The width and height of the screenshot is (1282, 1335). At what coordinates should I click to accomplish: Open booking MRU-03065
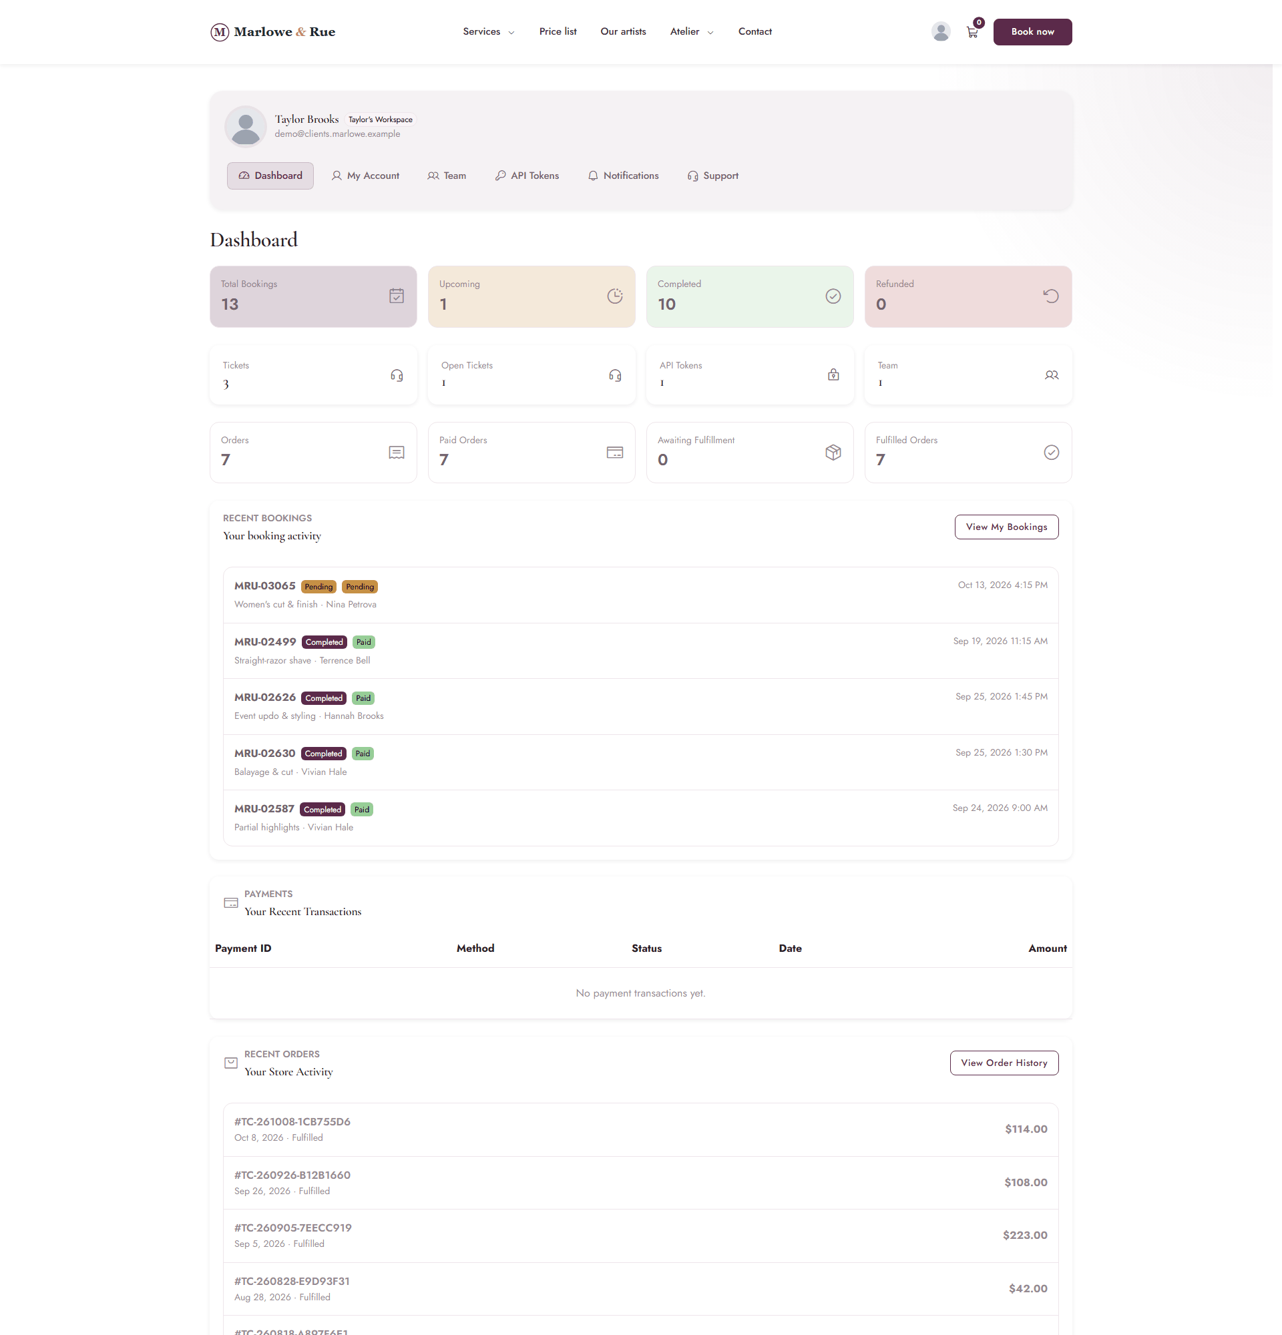pyautogui.click(x=640, y=595)
